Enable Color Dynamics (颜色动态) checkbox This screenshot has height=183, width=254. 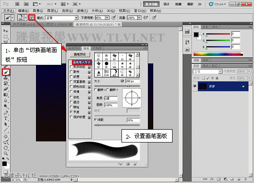(71, 86)
